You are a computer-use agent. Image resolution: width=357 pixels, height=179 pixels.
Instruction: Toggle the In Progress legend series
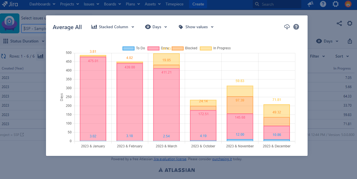[x=215, y=48]
